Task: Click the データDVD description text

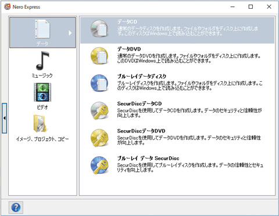Action: (x=189, y=59)
